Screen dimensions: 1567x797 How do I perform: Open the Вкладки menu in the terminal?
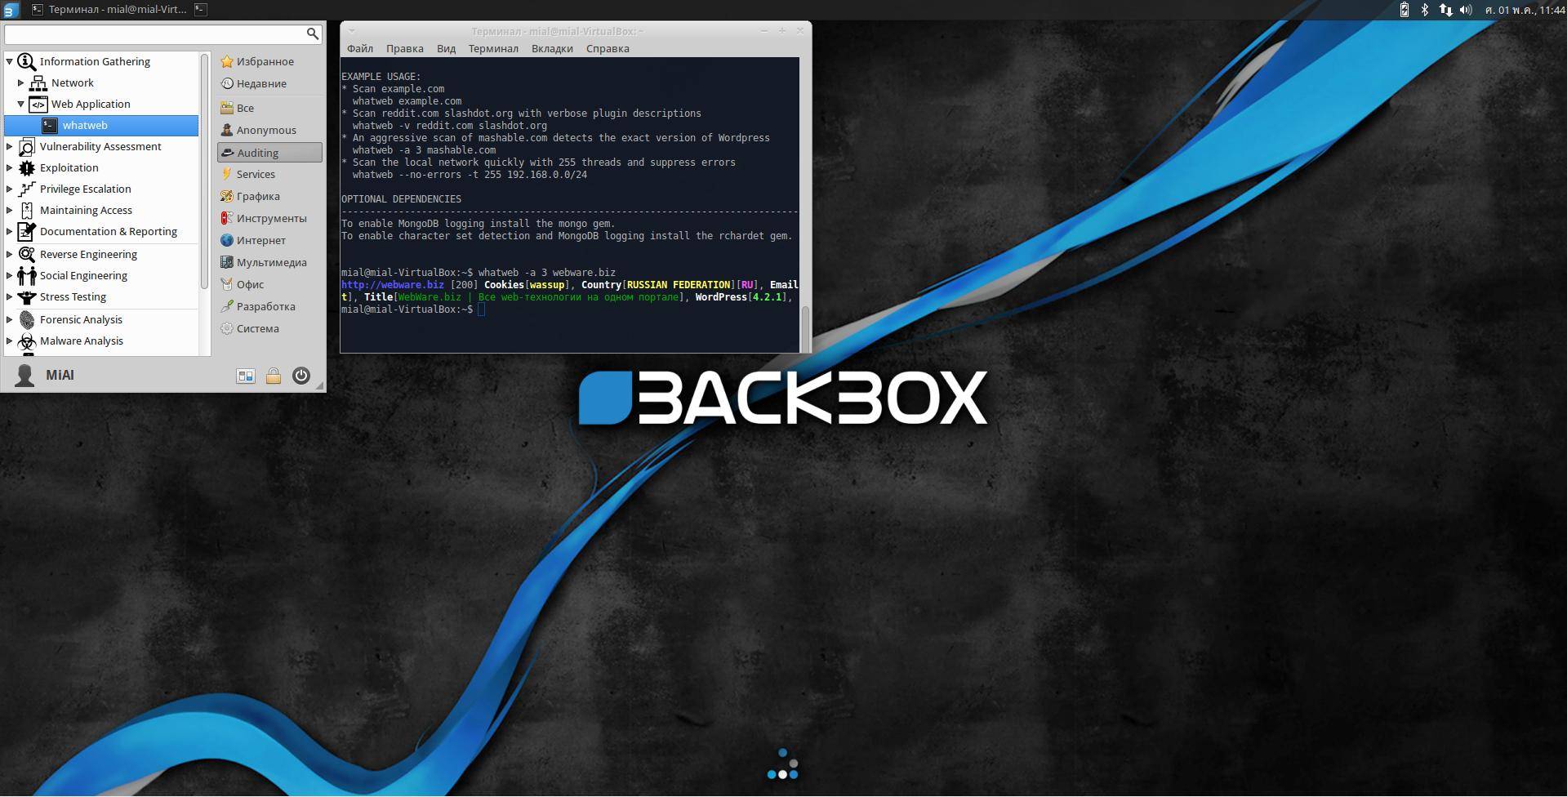552,48
